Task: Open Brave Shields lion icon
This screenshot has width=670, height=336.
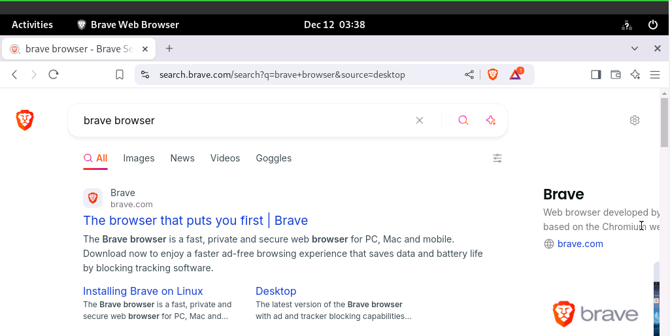Action: [x=493, y=75]
